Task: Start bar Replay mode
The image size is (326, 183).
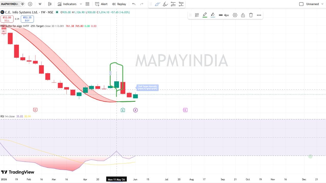Action: 119,4
